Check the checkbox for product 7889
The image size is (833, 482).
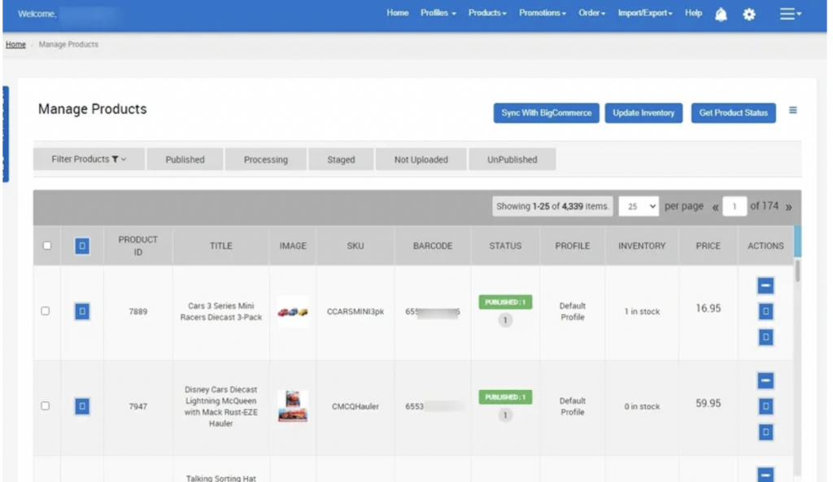(46, 311)
